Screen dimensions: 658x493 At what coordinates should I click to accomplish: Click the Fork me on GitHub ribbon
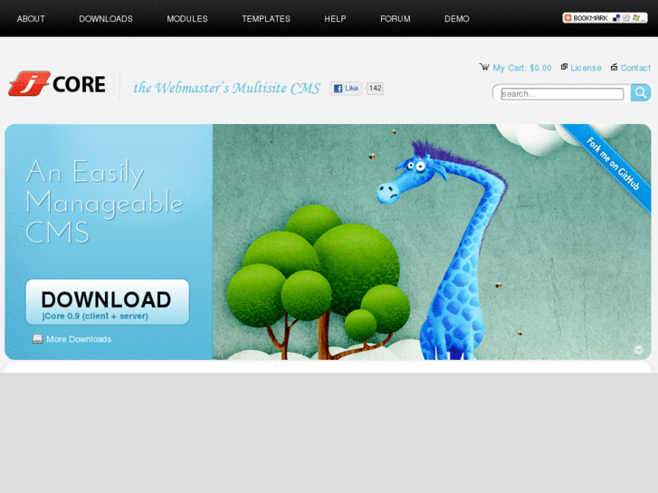tap(612, 164)
